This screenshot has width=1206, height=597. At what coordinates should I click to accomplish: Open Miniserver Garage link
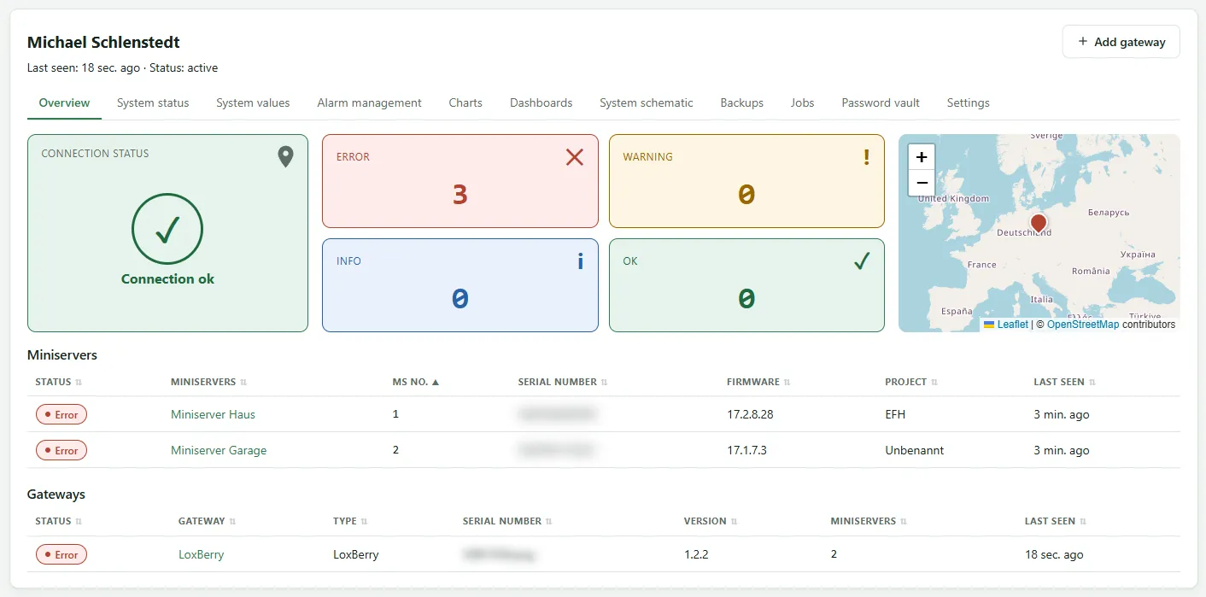pos(219,450)
